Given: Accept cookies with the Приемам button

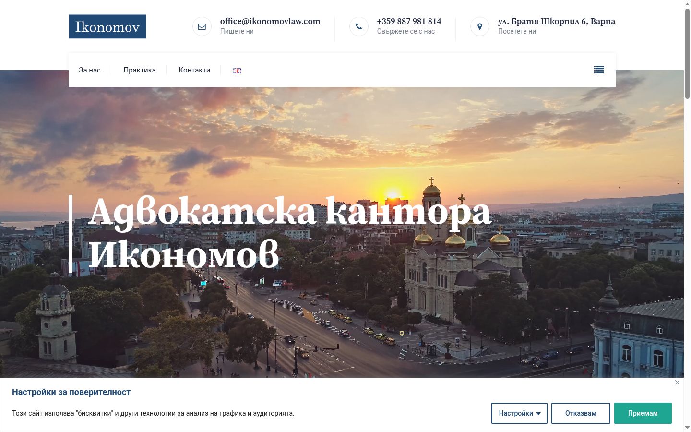Looking at the screenshot, I should coord(643,413).
